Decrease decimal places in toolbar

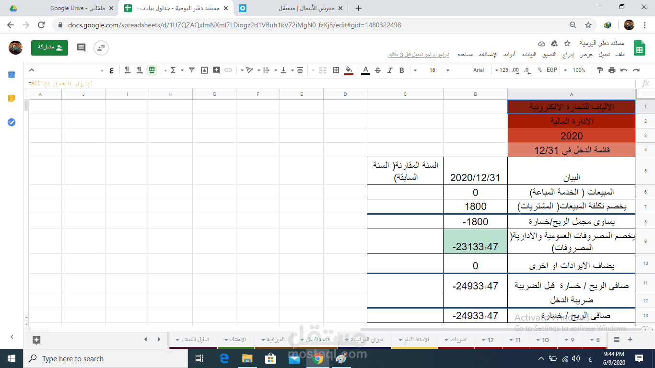[527, 70]
